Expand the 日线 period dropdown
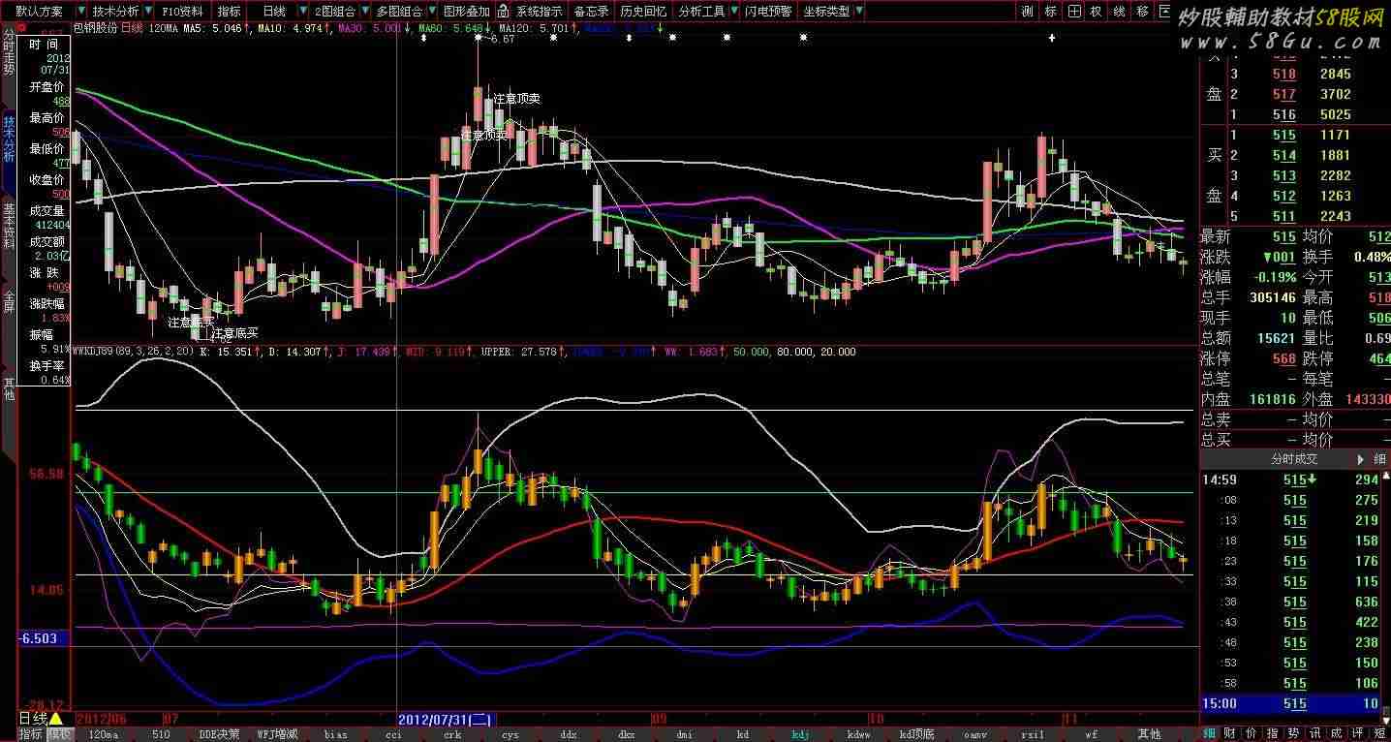 (x=302, y=11)
